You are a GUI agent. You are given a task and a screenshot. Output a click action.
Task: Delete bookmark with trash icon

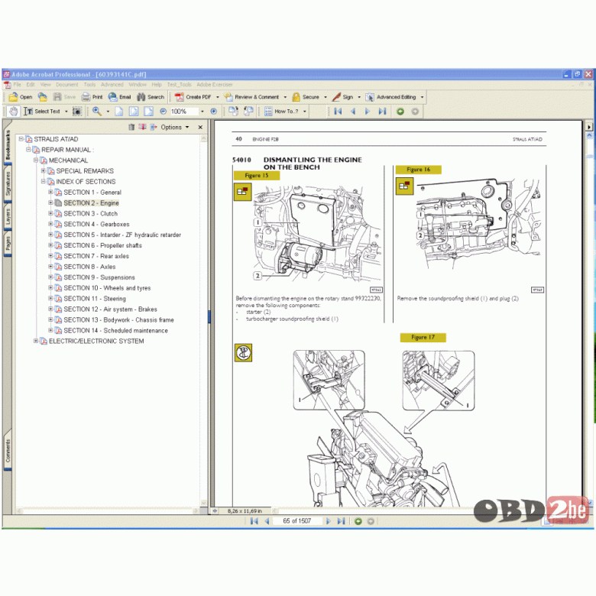click(x=131, y=127)
